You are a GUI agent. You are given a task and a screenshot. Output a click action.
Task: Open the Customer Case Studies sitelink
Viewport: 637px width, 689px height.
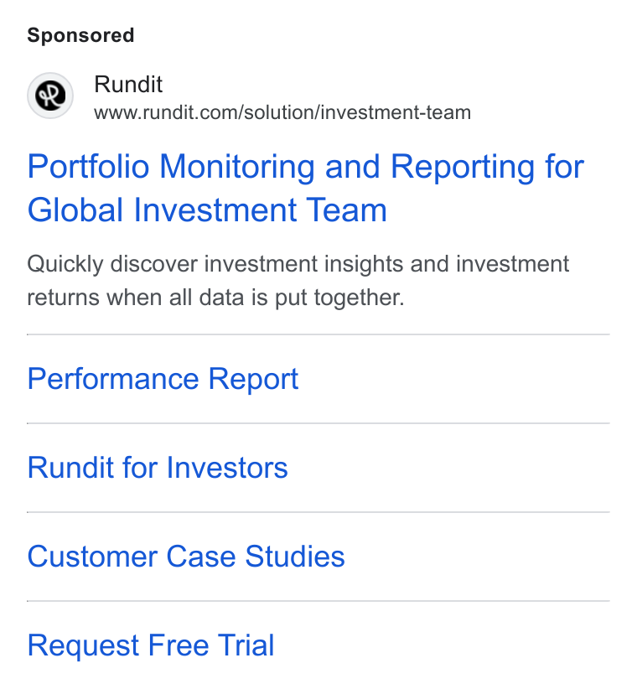pos(186,557)
